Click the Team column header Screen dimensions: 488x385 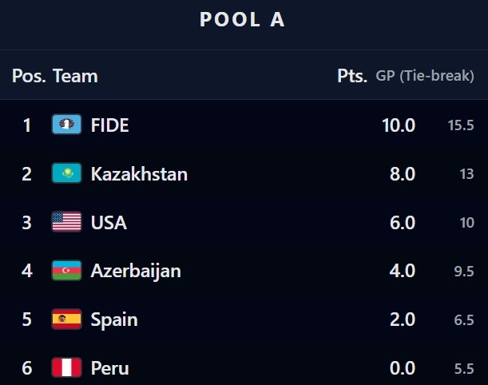coord(75,76)
